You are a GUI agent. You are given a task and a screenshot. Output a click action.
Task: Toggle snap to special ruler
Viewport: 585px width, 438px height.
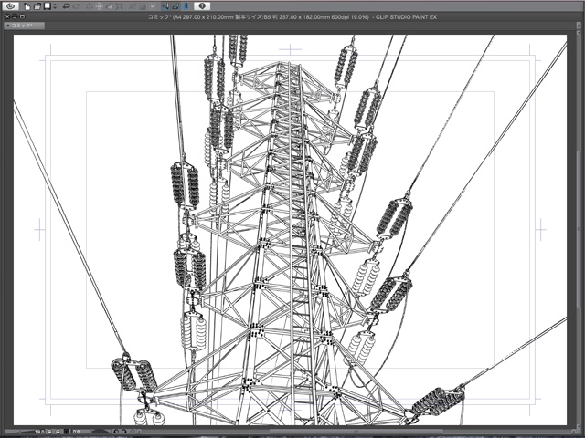click(175, 6)
